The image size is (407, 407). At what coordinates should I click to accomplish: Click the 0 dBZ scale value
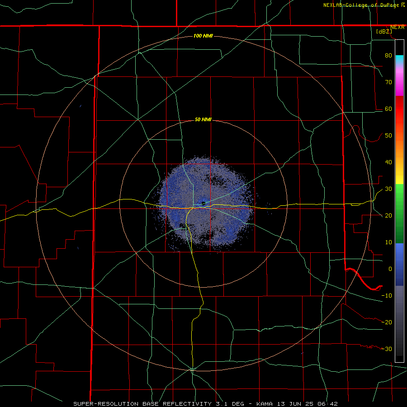click(x=390, y=269)
